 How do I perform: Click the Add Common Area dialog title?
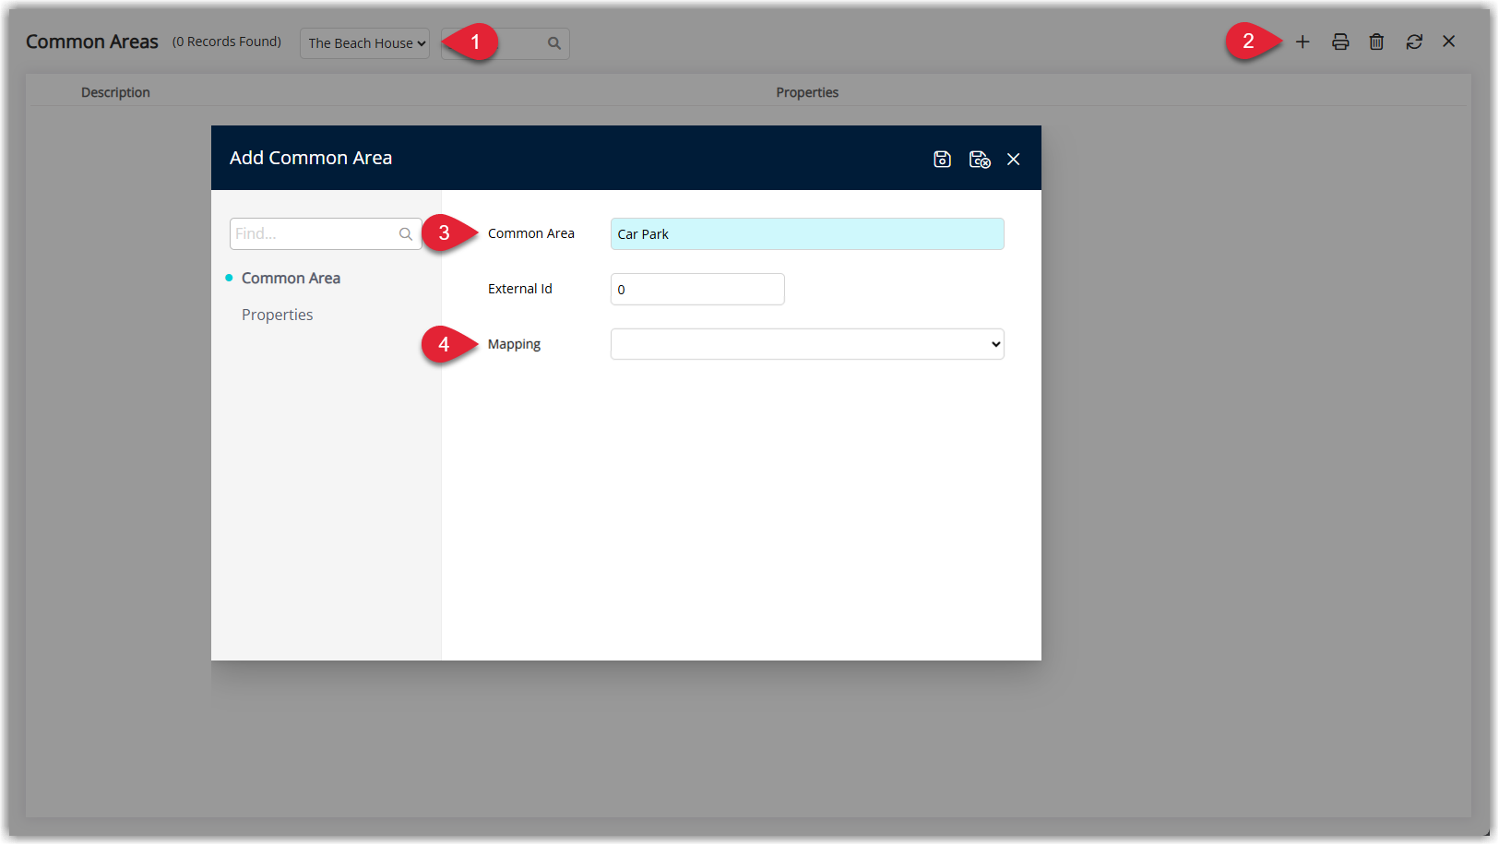[x=311, y=158]
